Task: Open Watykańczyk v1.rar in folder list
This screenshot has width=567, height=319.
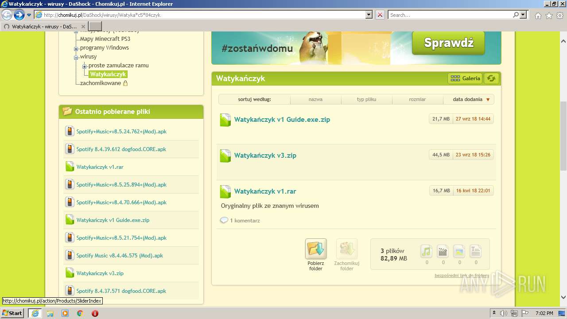Action: click(x=265, y=191)
